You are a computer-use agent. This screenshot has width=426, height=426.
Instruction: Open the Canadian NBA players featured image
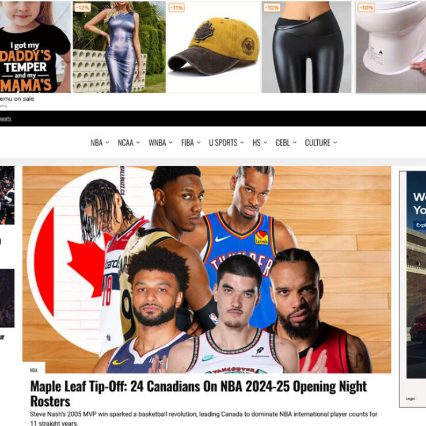pos(207,269)
